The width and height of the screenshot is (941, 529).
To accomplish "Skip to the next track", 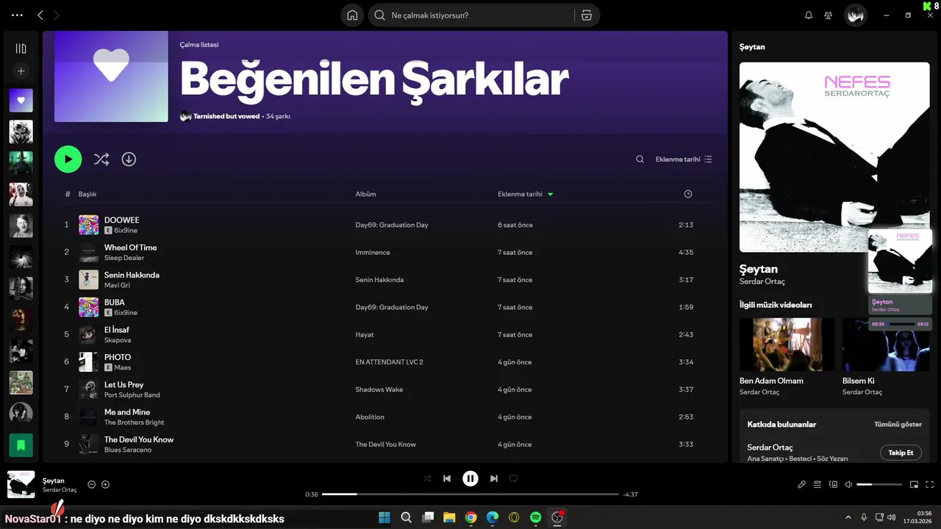I will (x=494, y=478).
